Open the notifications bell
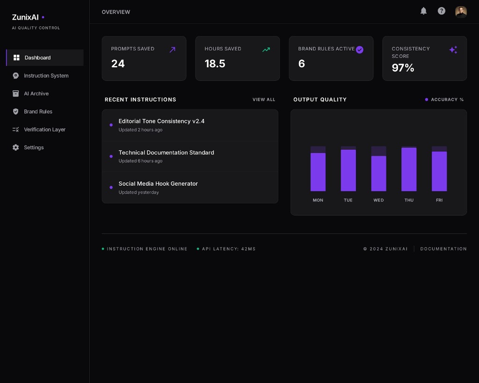 (423, 11)
